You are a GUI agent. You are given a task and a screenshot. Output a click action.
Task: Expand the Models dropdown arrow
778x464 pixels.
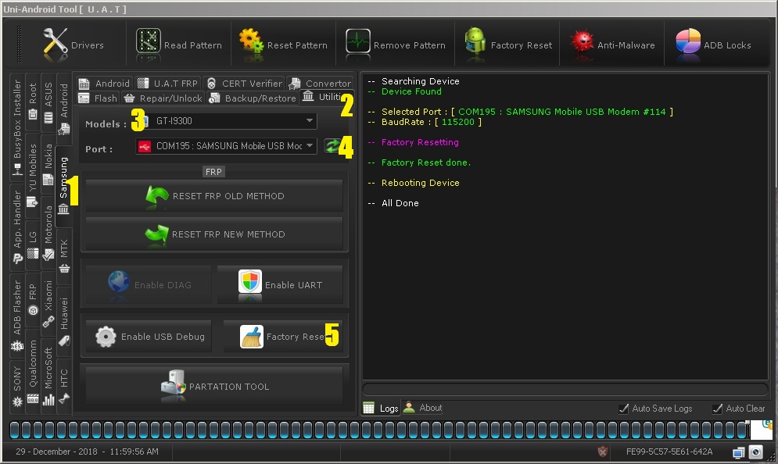coord(309,120)
